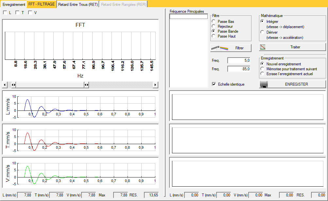Click the red T:mm/s waveform chart

click(x=80, y=139)
